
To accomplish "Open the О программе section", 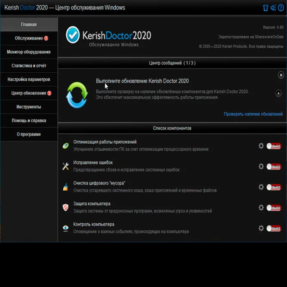I will click(x=29, y=134).
